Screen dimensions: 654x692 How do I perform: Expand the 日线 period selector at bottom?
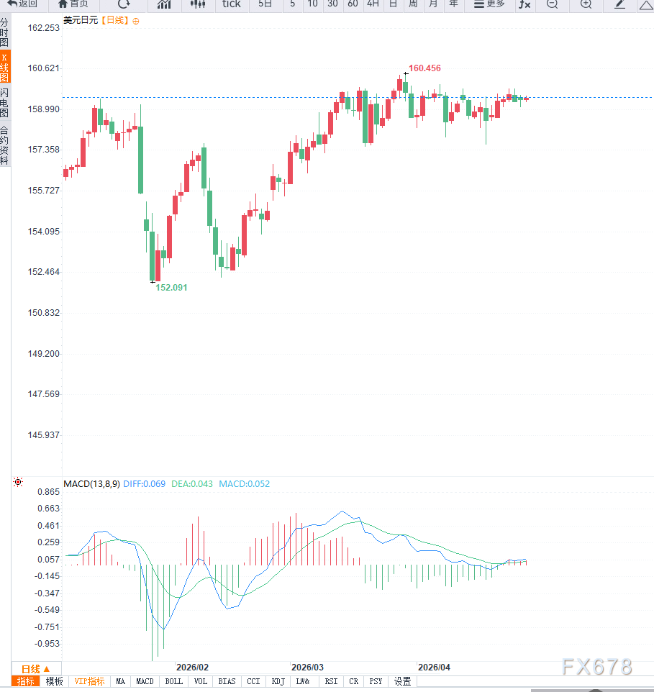point(35,668)
